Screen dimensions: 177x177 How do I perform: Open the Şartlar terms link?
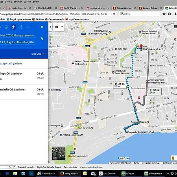tap(136, 163)
